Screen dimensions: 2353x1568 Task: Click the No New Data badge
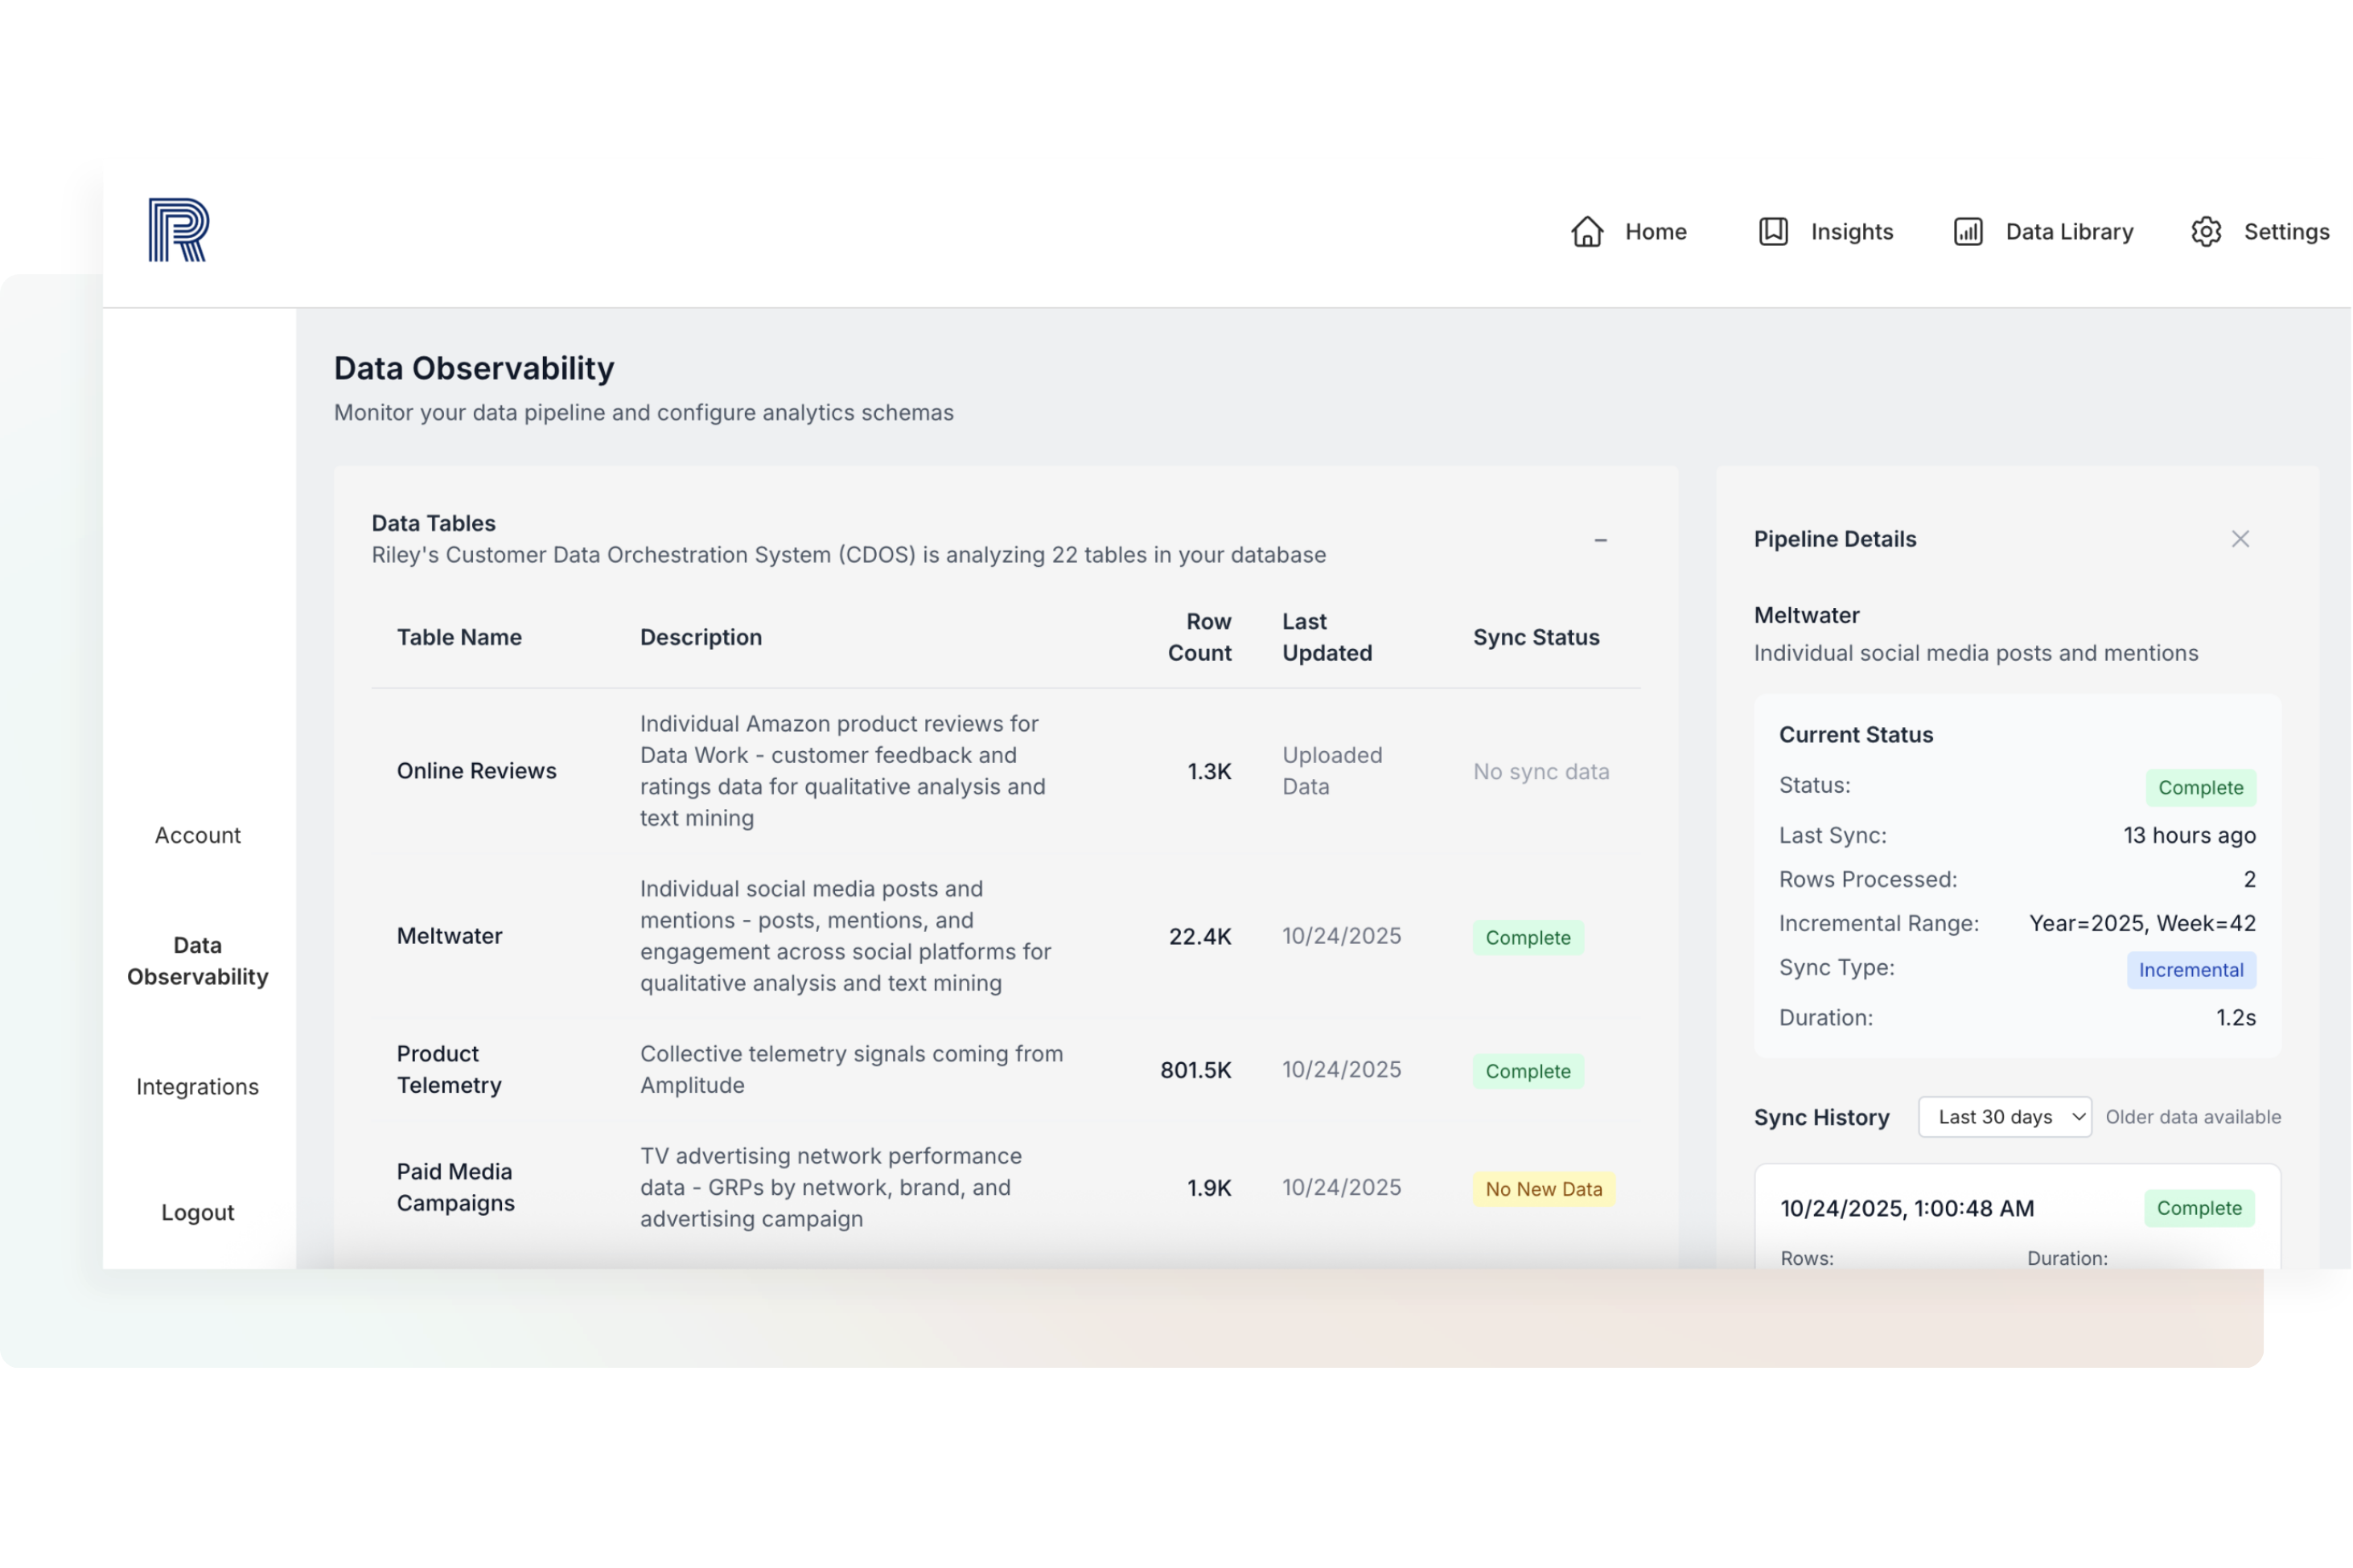tap(1544, 1189)
